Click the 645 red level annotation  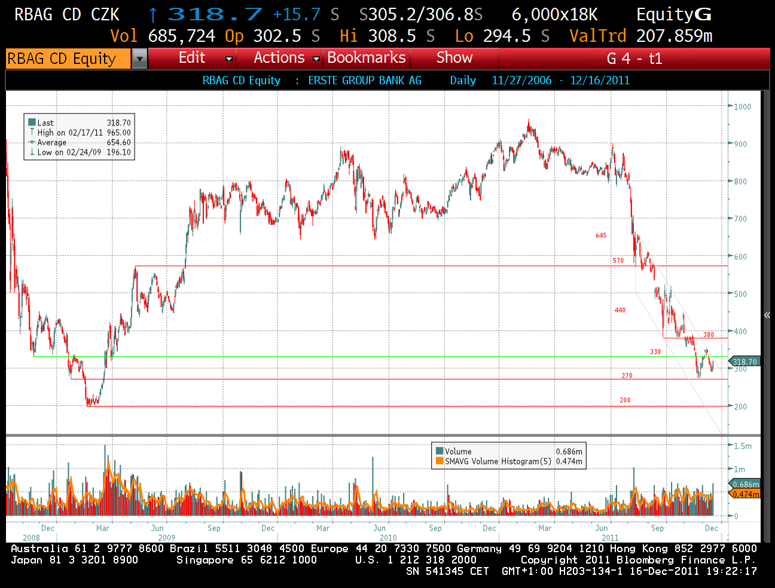coord(601,235)
